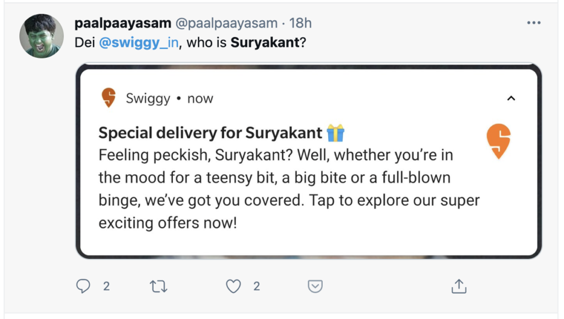Open the three-dot more options menu
Viewport: 564px width, 319px height.
point(534,23)
